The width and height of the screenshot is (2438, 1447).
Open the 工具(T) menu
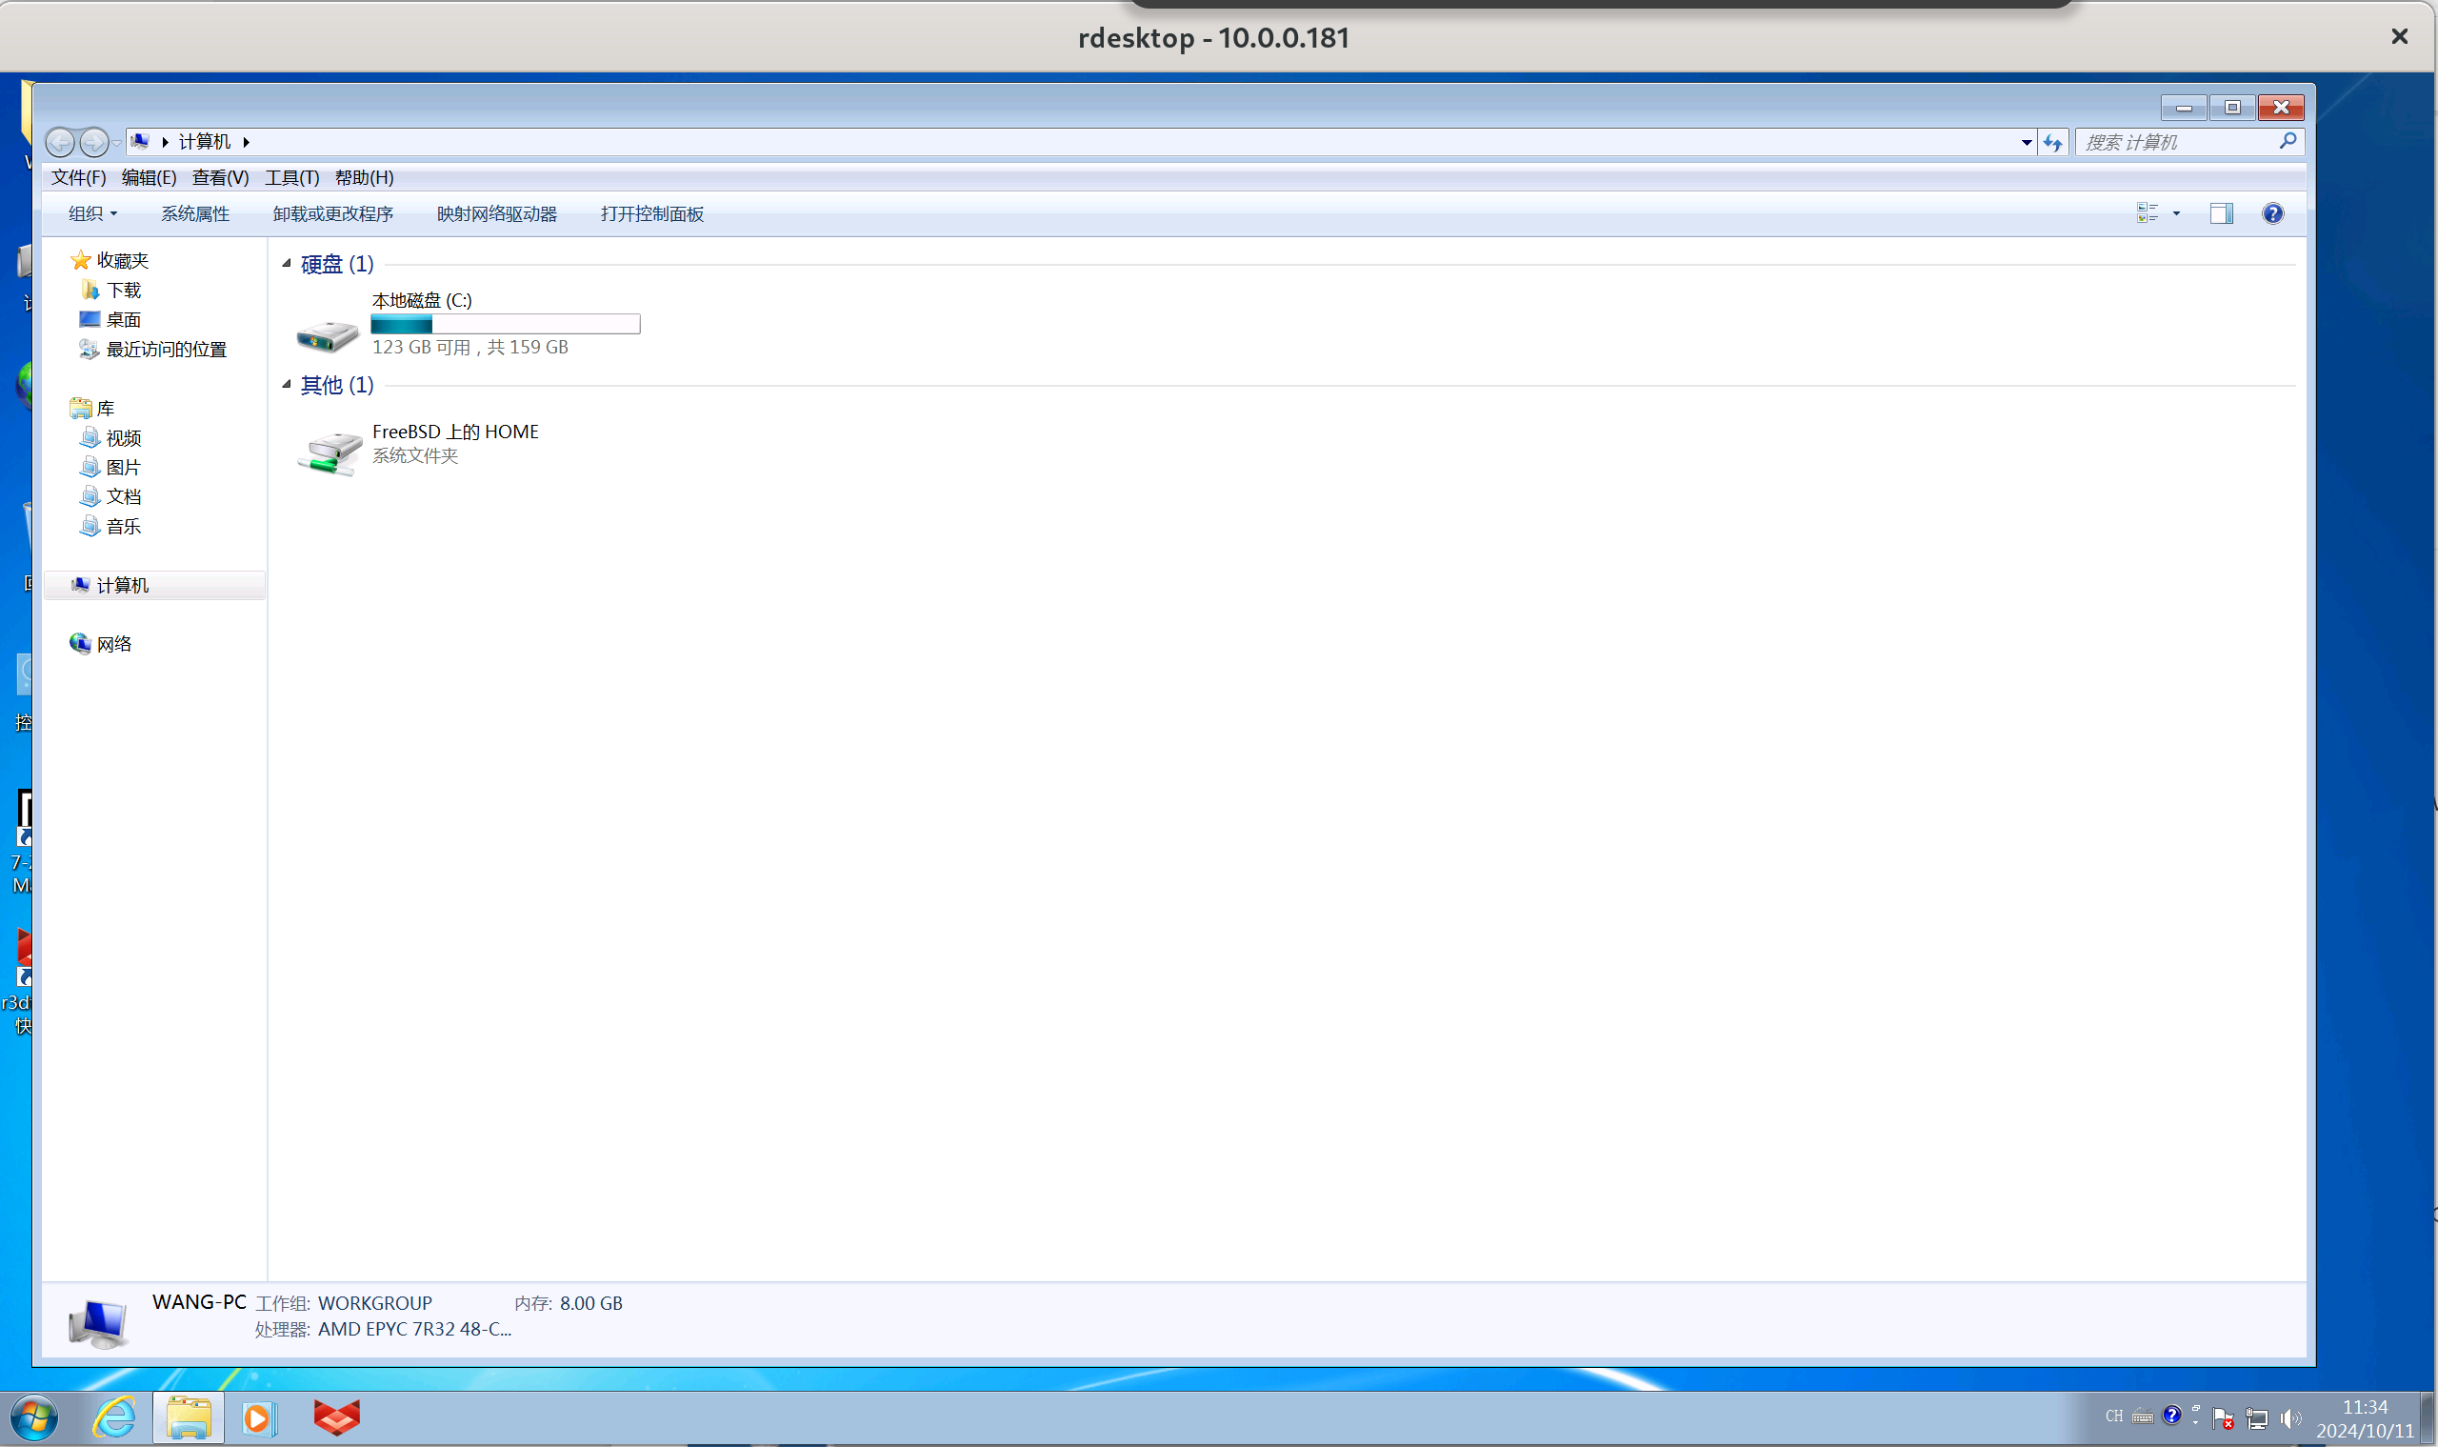pos(291,177)
